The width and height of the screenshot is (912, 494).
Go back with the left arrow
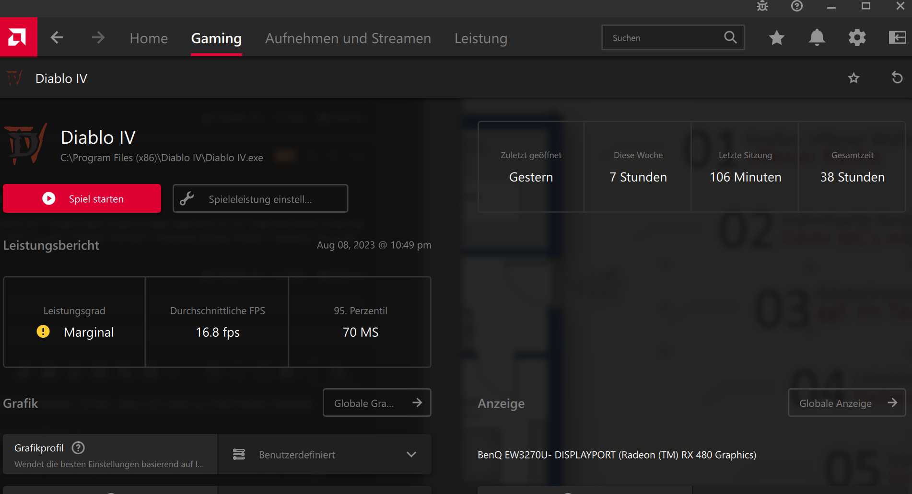coord(57,37)
